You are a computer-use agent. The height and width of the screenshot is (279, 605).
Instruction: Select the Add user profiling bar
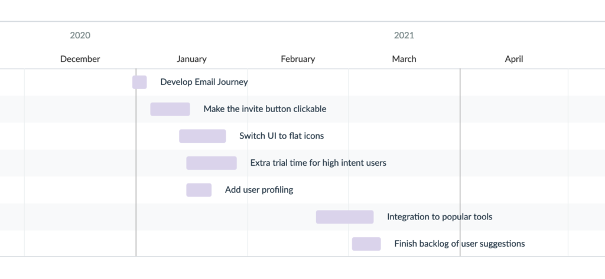(199, 190)
